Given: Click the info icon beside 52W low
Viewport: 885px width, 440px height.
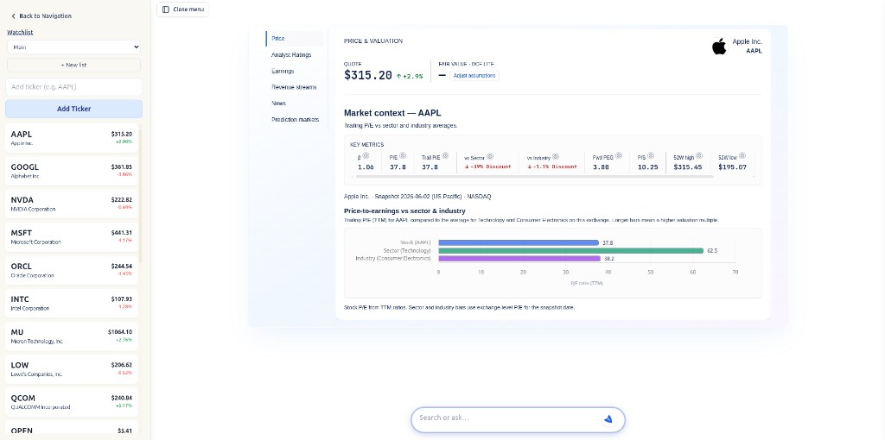Looking at the screenshot, I should click(742, 155).
